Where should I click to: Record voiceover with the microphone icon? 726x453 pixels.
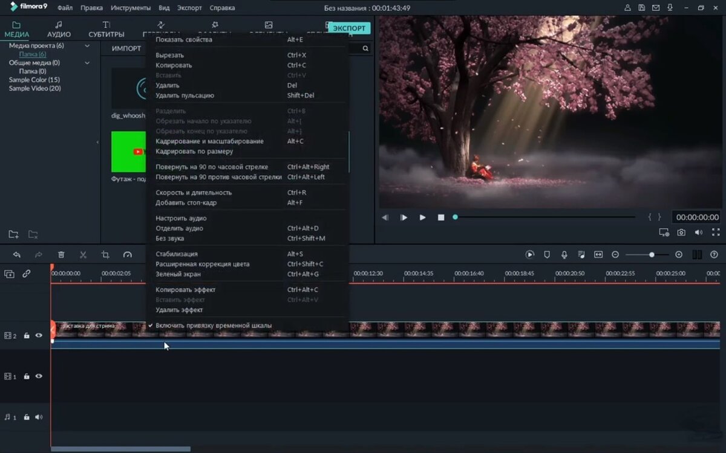pyautogui.click(x=564, y=255)
